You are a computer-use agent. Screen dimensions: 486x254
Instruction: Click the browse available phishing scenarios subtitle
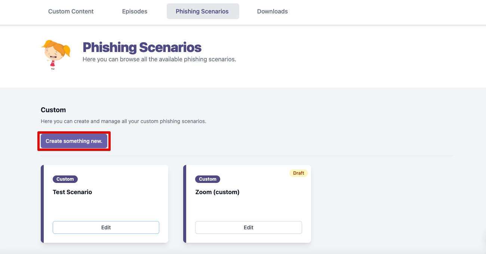coord(159,59)
